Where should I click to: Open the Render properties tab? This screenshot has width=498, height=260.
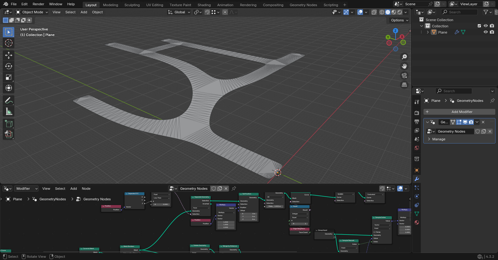point(417,113)
